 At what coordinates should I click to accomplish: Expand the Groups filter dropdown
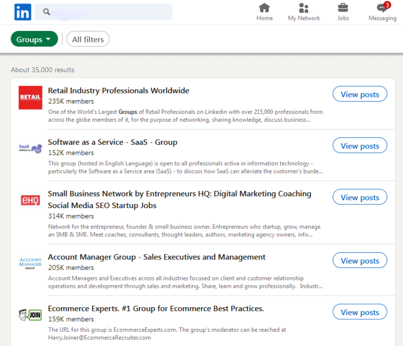[34, 39]
